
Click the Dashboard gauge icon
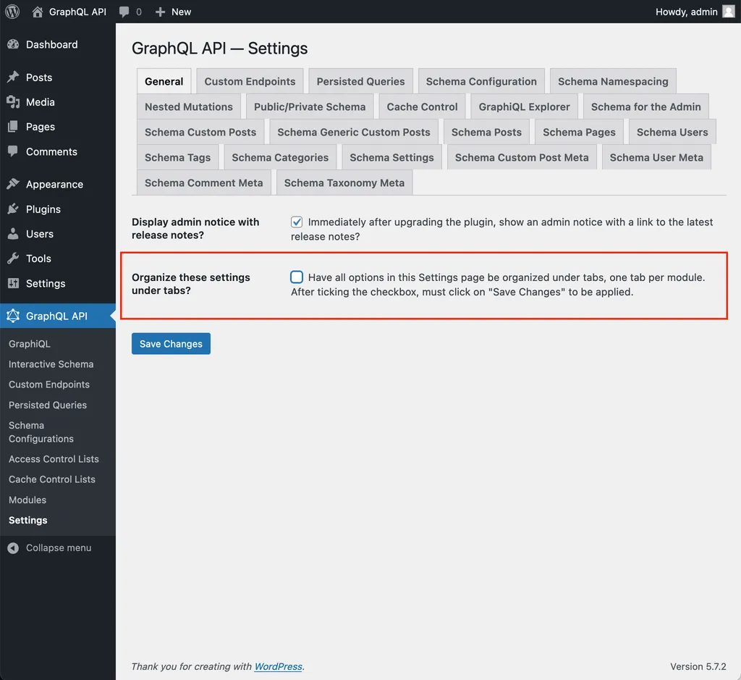[13, 44]
